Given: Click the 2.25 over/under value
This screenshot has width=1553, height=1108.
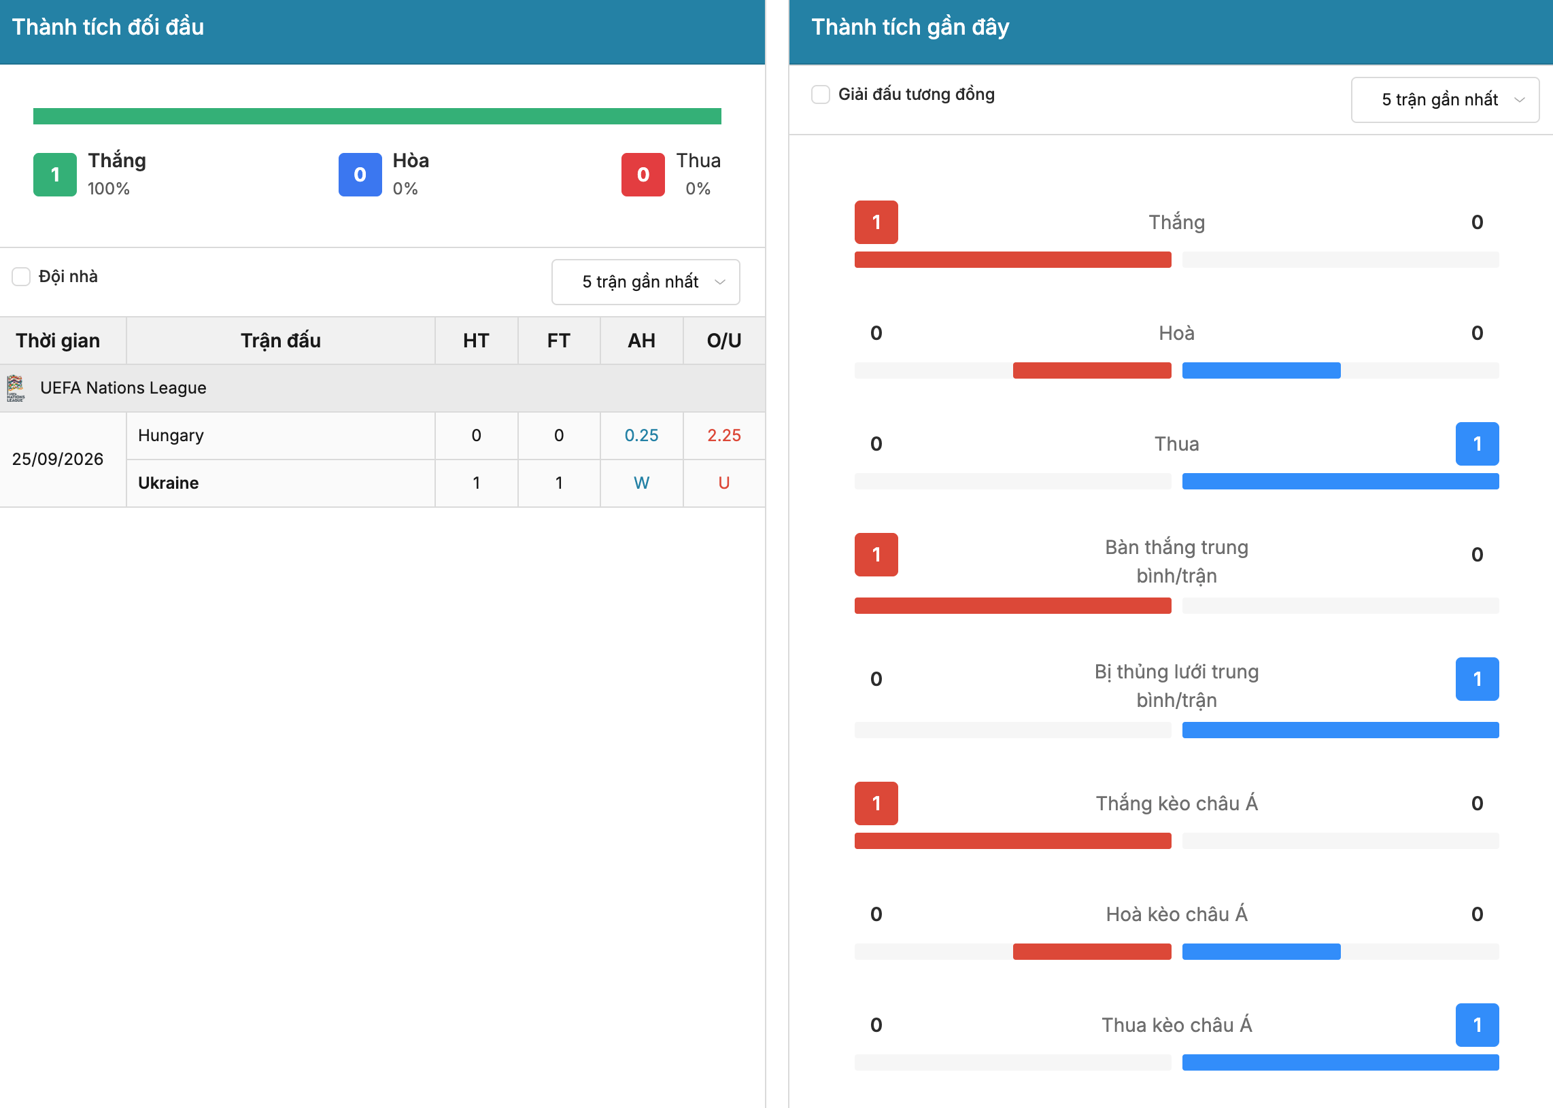Looking at the screenshot, I should tap(724, 435).
